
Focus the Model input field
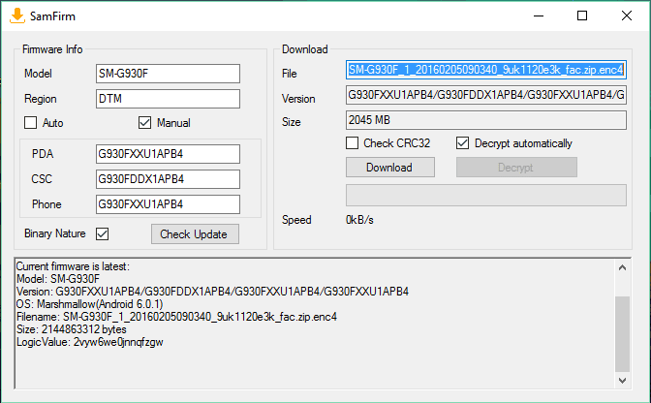[168, 74]
